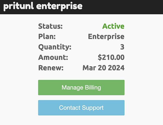Viewport: 163px width, 125px height.
Task: Select the Amount label
Action: point(53,57)
